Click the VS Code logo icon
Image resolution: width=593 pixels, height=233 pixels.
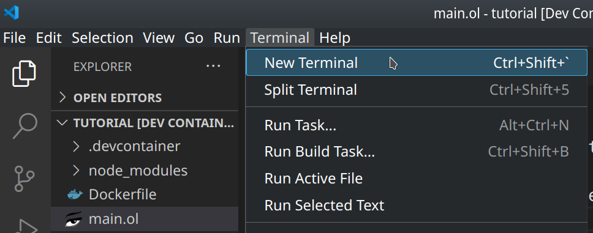(x=11, y=13)
